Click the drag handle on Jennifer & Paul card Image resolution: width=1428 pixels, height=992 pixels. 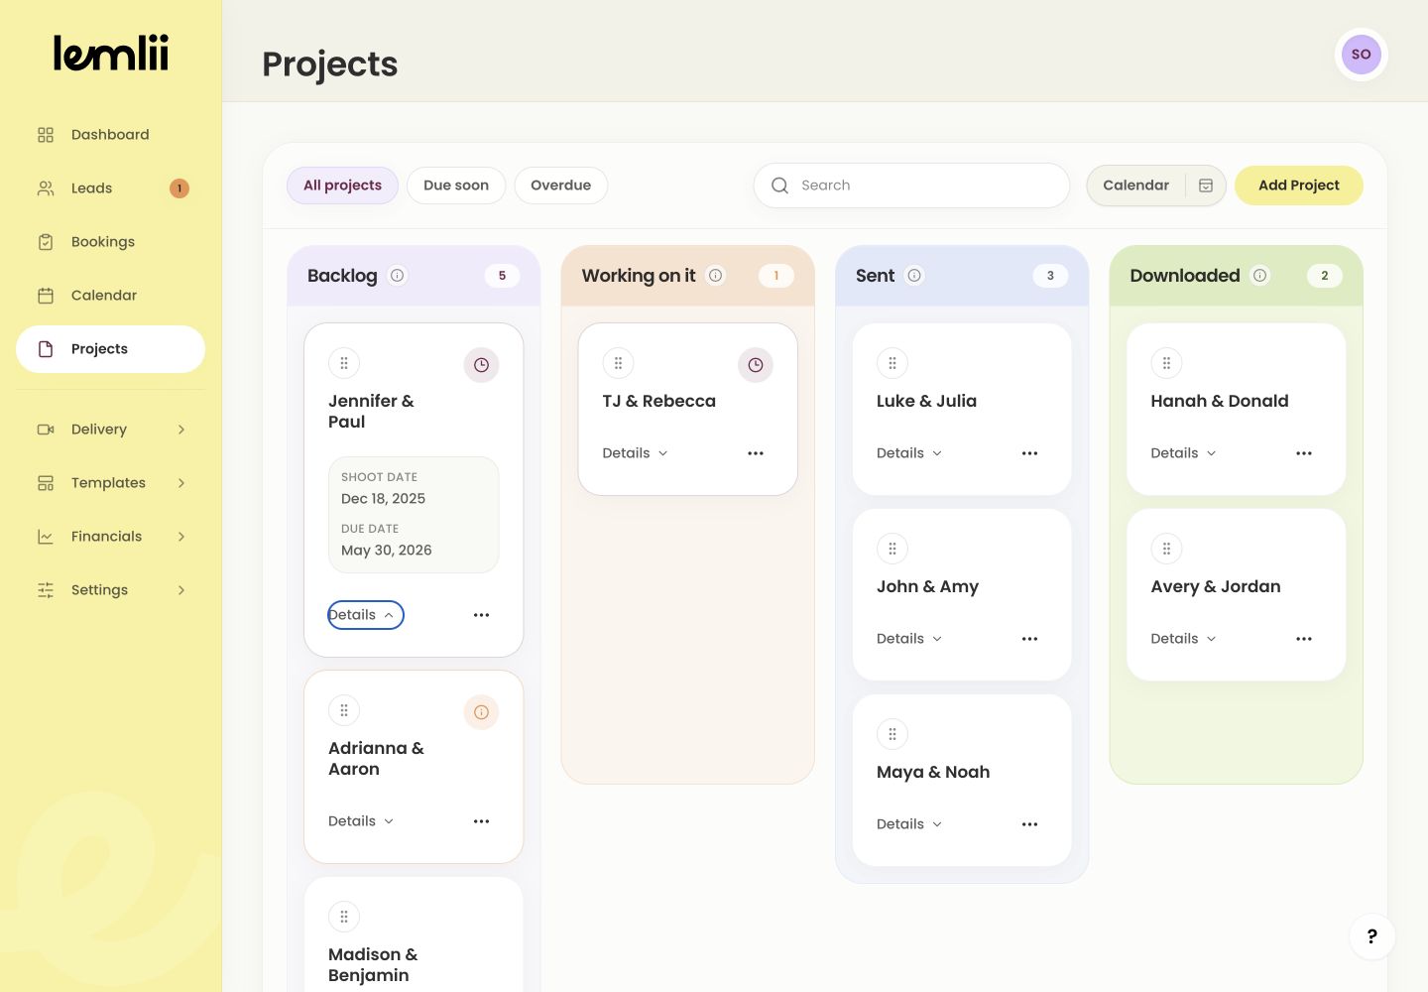click(344, 363)
